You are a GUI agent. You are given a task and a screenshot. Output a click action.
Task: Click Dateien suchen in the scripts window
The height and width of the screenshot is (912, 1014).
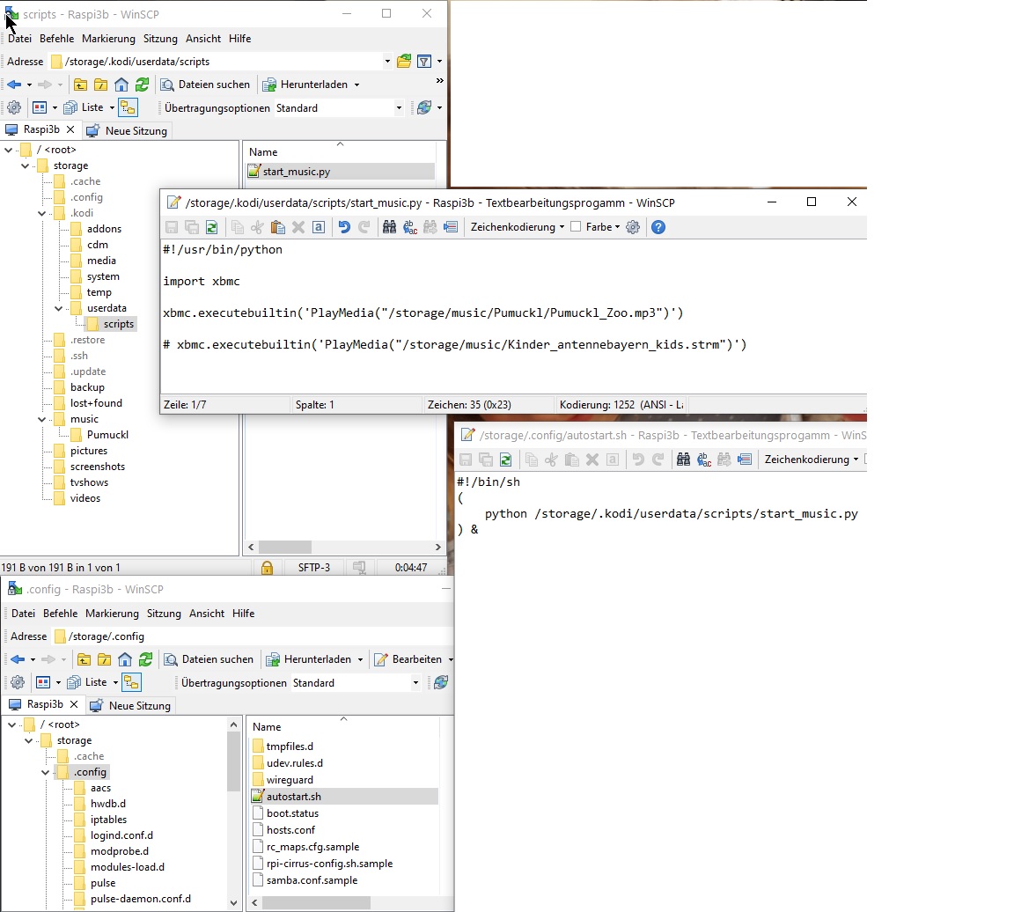pyautogui.click(x=205, y=85)
